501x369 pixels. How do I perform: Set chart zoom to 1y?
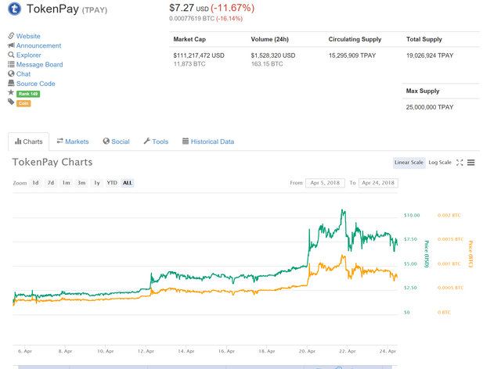point(97,183)
